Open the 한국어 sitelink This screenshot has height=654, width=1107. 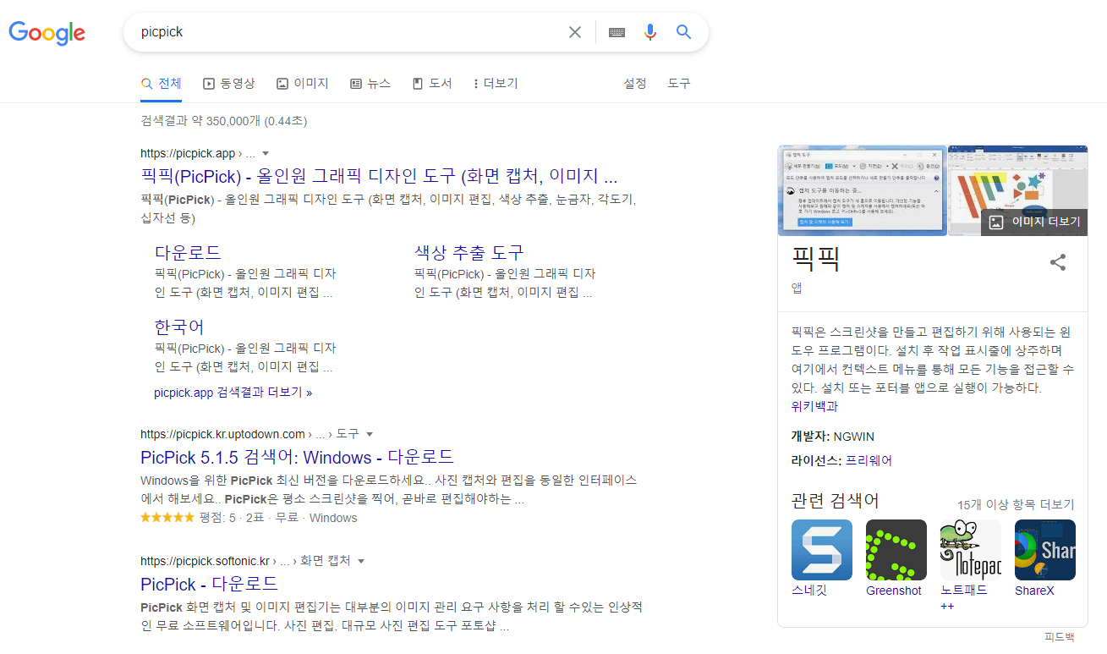coord(179,327)
